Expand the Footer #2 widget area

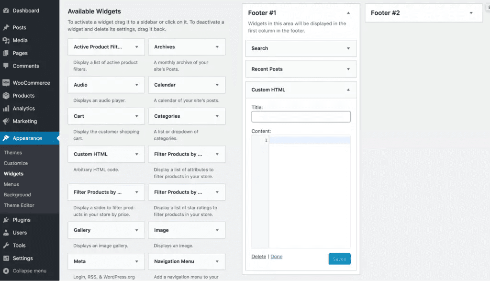click(x=471, y=13)
